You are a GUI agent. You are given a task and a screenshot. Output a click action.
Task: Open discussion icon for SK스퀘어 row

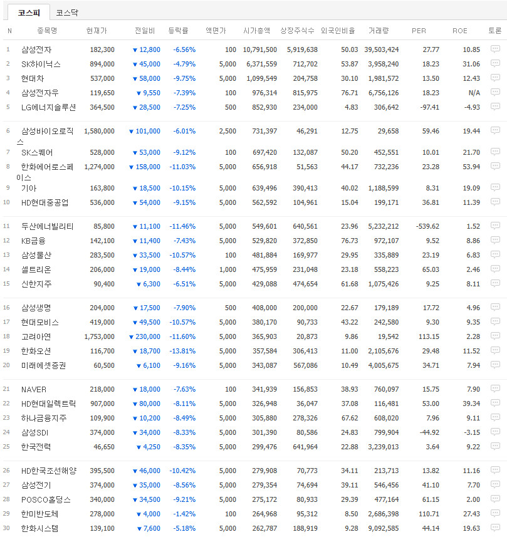495,152
